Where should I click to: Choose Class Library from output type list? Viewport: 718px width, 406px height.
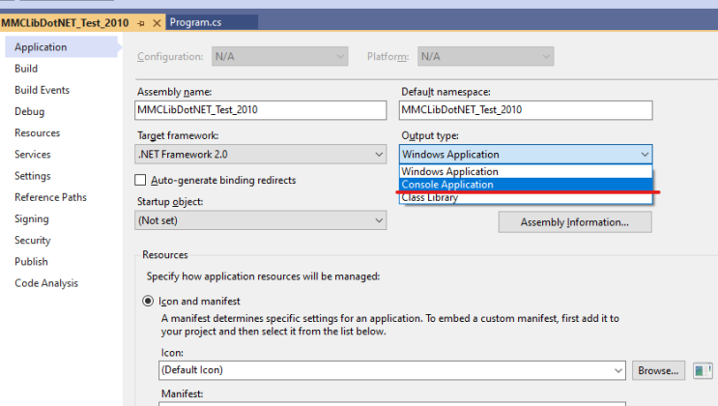[526, 197]
